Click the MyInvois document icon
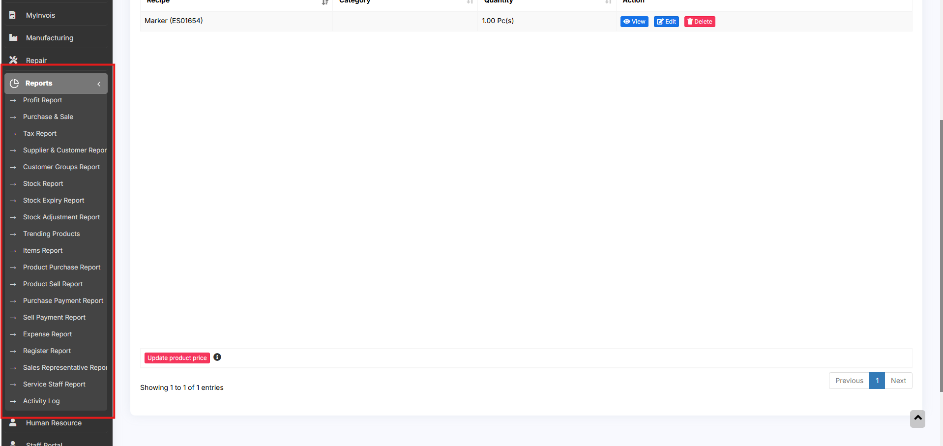Viewport: 943px width, 446px height. 13,15
